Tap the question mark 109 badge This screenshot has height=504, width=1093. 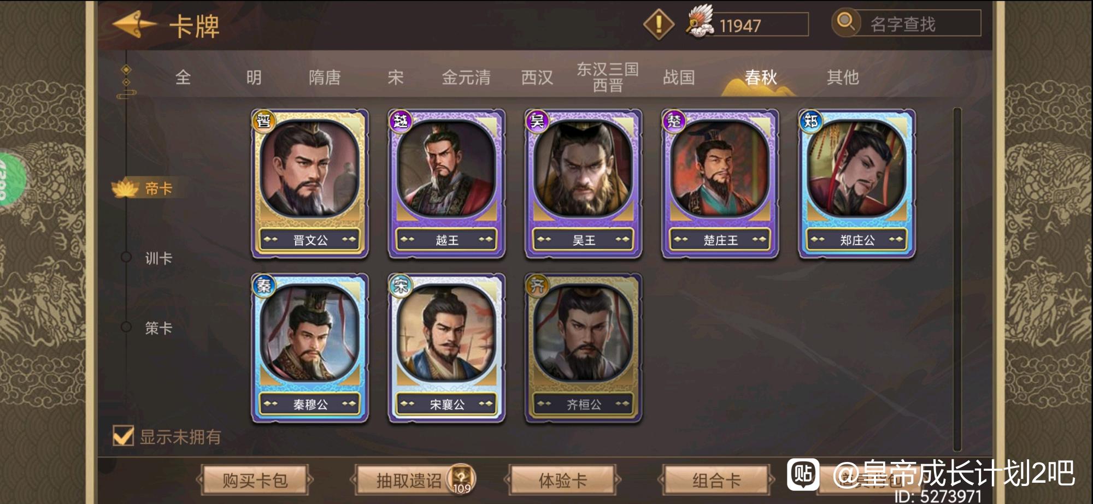(x=461, y=479)
